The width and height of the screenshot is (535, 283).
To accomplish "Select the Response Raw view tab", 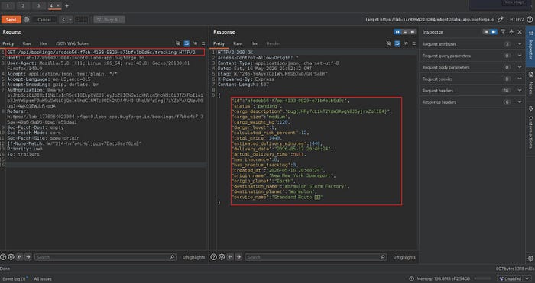I will tap(238, 43).
